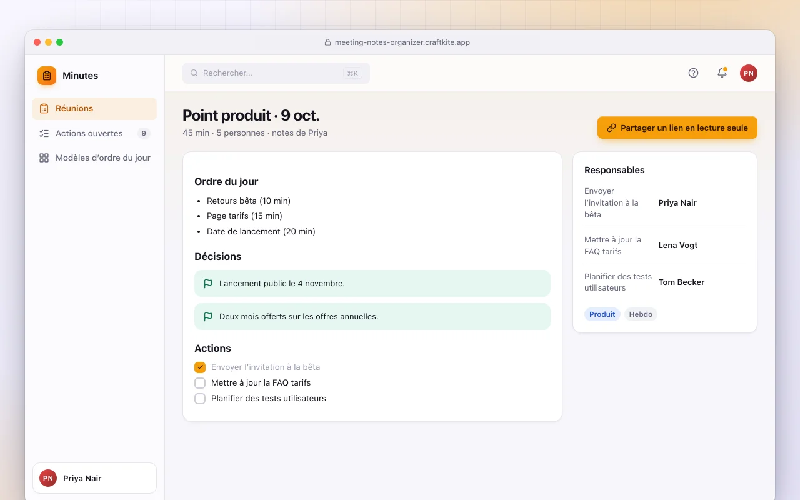Click the decision Lancement public le 4 novembre

coord(372,284)
